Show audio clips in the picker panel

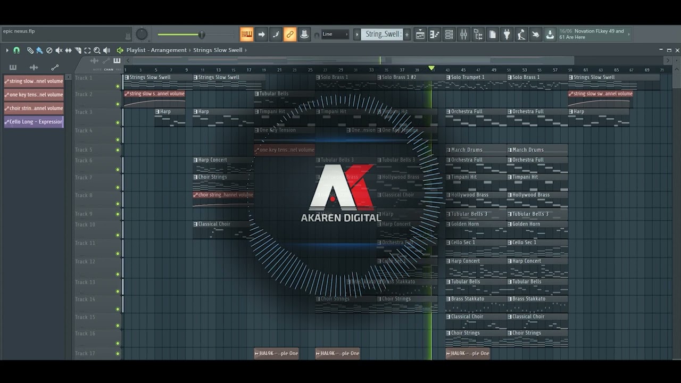34,68
